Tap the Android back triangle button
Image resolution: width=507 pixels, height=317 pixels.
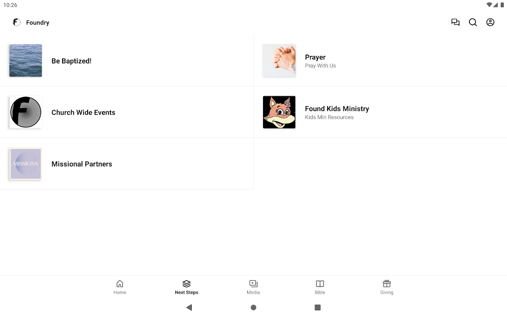pyautogui.click(x=189, y=307)
